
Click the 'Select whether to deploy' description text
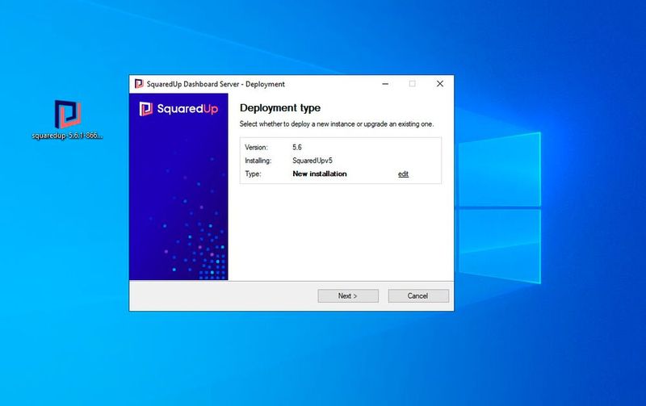coord(337,124)
